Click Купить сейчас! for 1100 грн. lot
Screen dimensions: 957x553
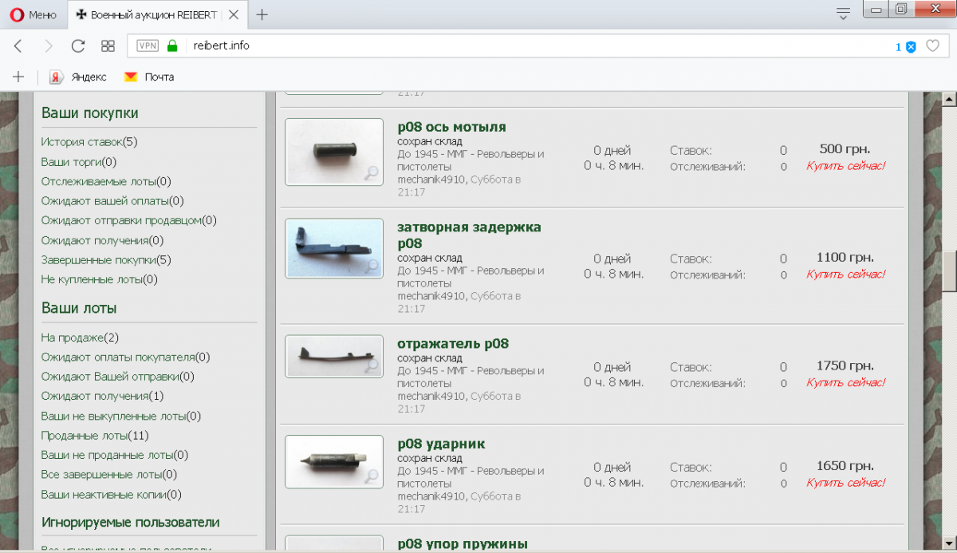pyautogui.click(x=845, y=274)
